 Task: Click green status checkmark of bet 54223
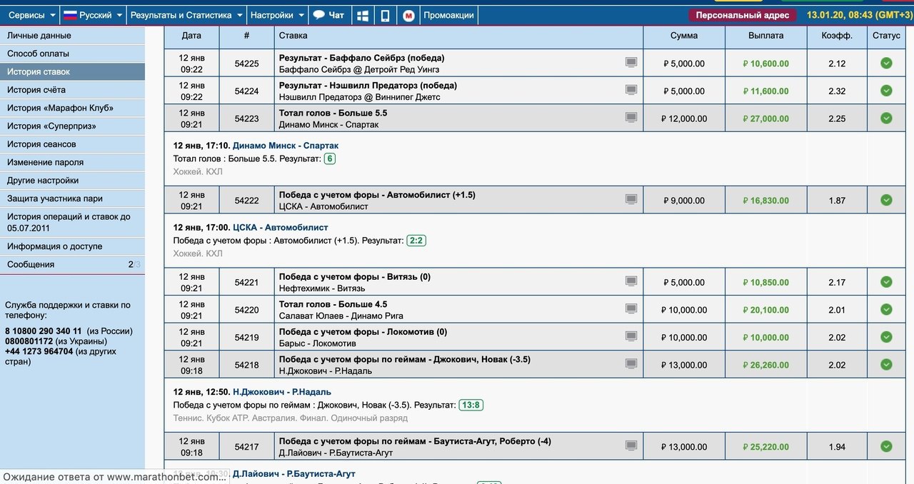point(886,119)
